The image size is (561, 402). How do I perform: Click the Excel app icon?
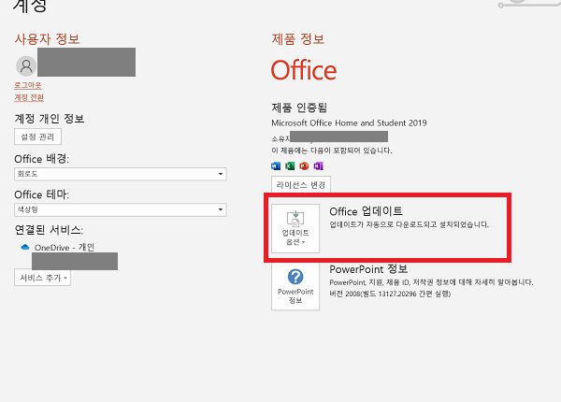[x=290, y=166]
